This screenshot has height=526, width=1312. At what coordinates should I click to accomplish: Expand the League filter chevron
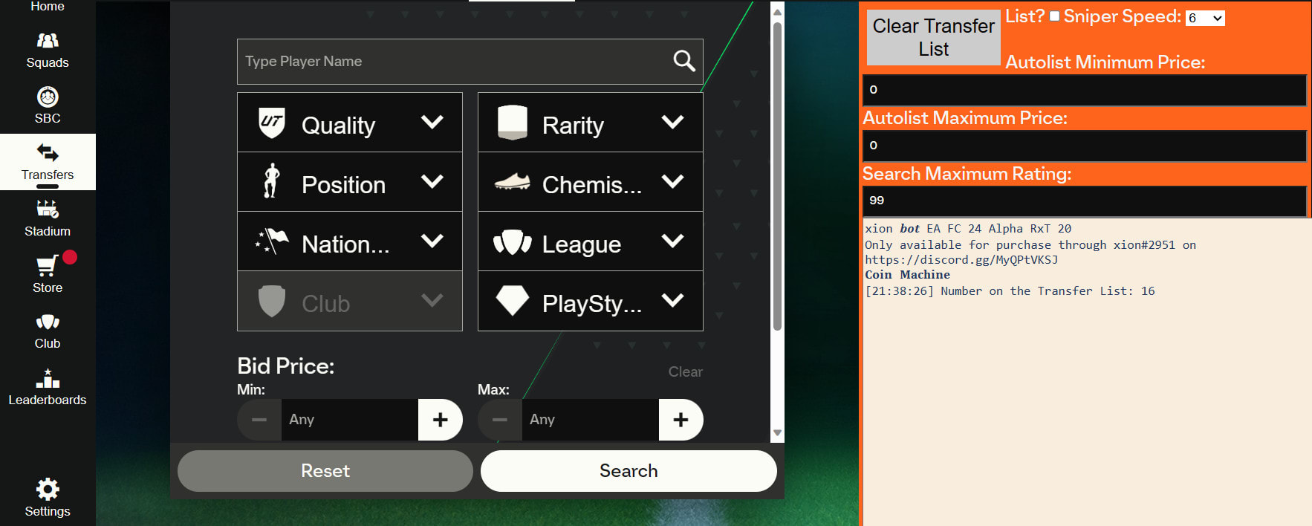[673, 241]
